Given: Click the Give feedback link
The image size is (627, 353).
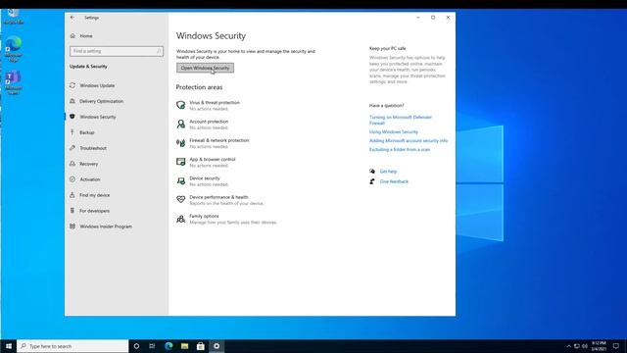Looking at the screenshot, I should [394, 181].
